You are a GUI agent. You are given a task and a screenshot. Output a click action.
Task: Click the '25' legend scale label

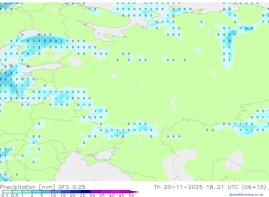(x=83, y=195)
